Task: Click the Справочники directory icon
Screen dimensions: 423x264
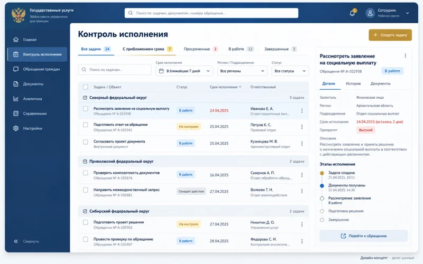Action: pyautogui.click(x=16, y=114)
